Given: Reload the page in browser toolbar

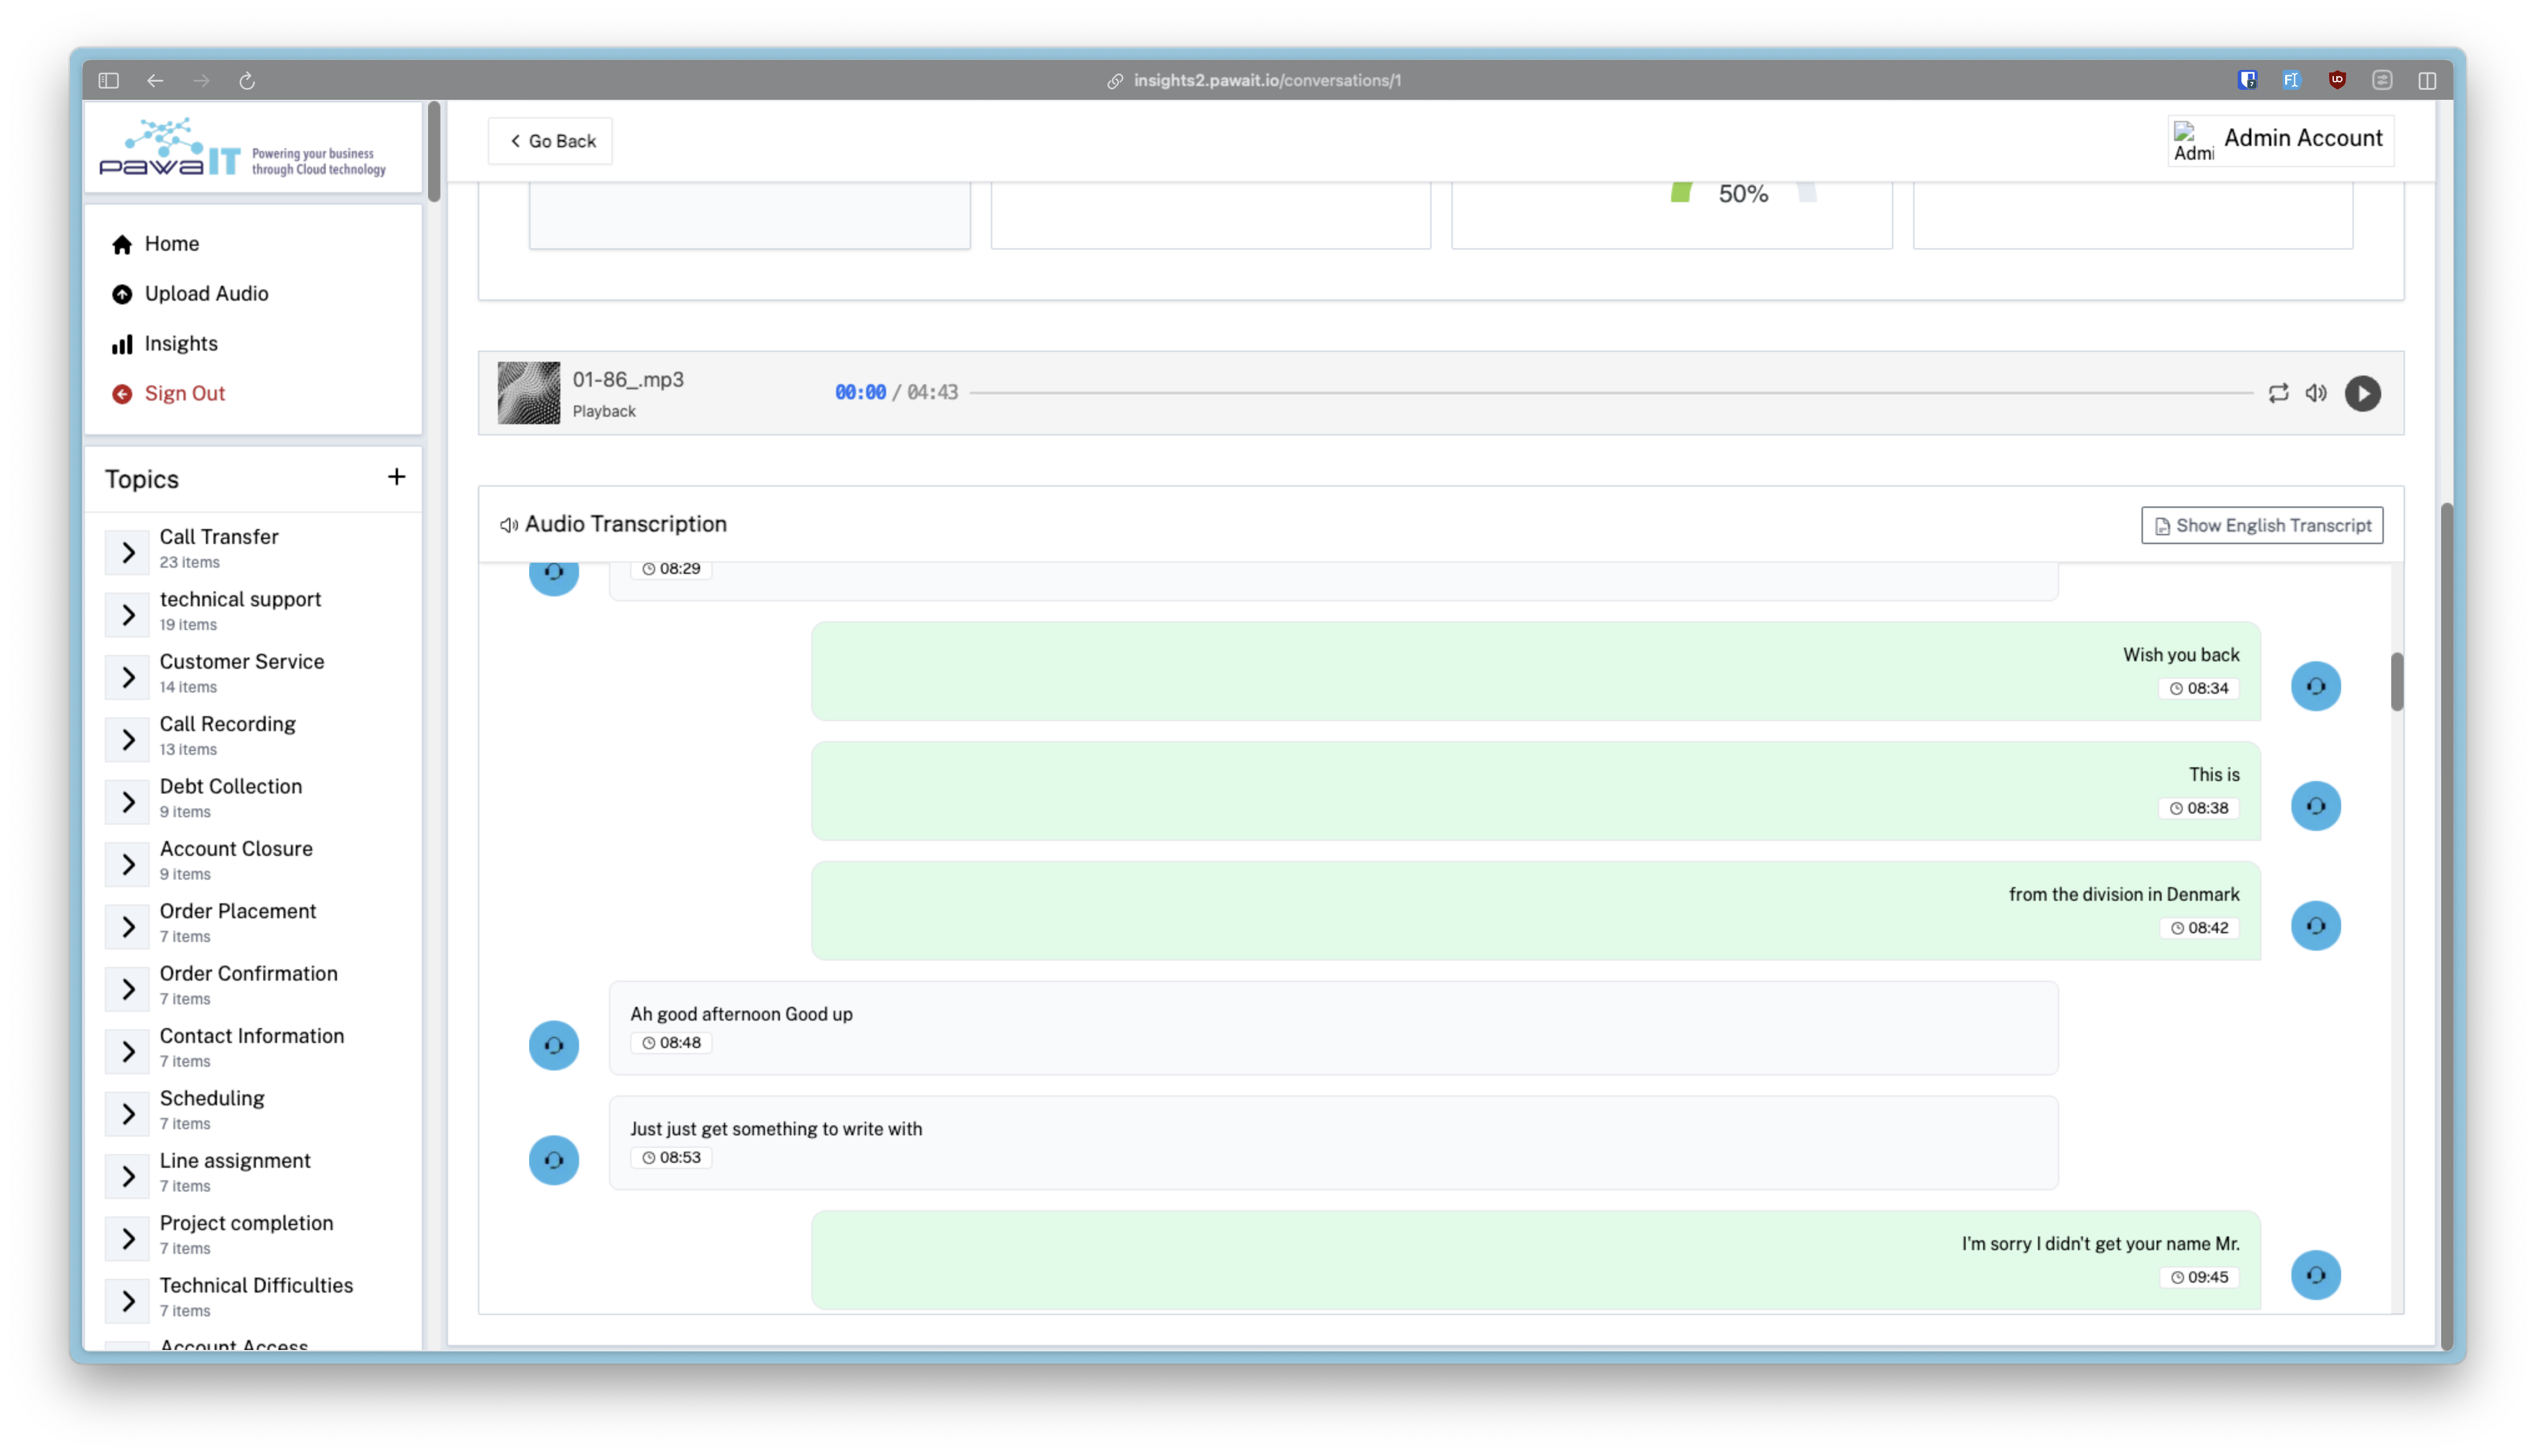Looking at the screenshot, I should click(x=247, y=80).
